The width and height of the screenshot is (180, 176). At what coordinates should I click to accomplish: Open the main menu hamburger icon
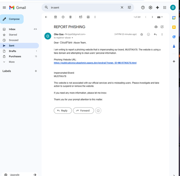pyautogui.click(x=4, y=8)
